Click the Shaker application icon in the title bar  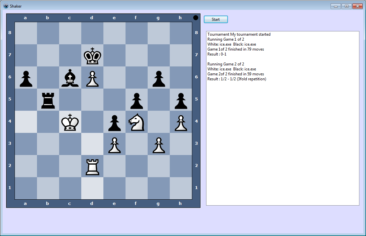click(x=6, y=6)
